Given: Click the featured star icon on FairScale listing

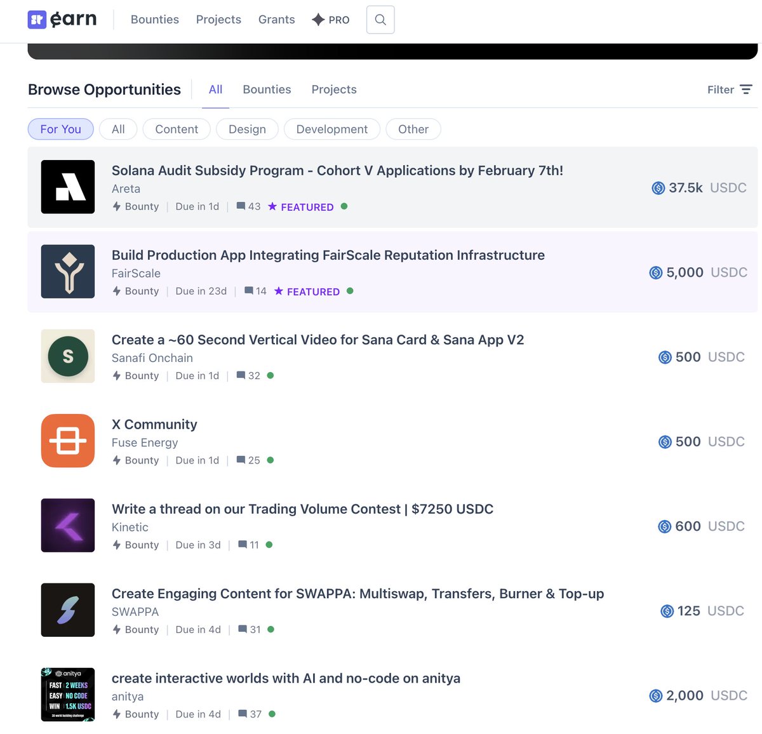Looking at the screenshot, I should [x=279, y=291].
